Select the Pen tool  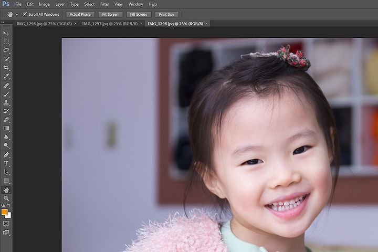[x=6, y=155]
